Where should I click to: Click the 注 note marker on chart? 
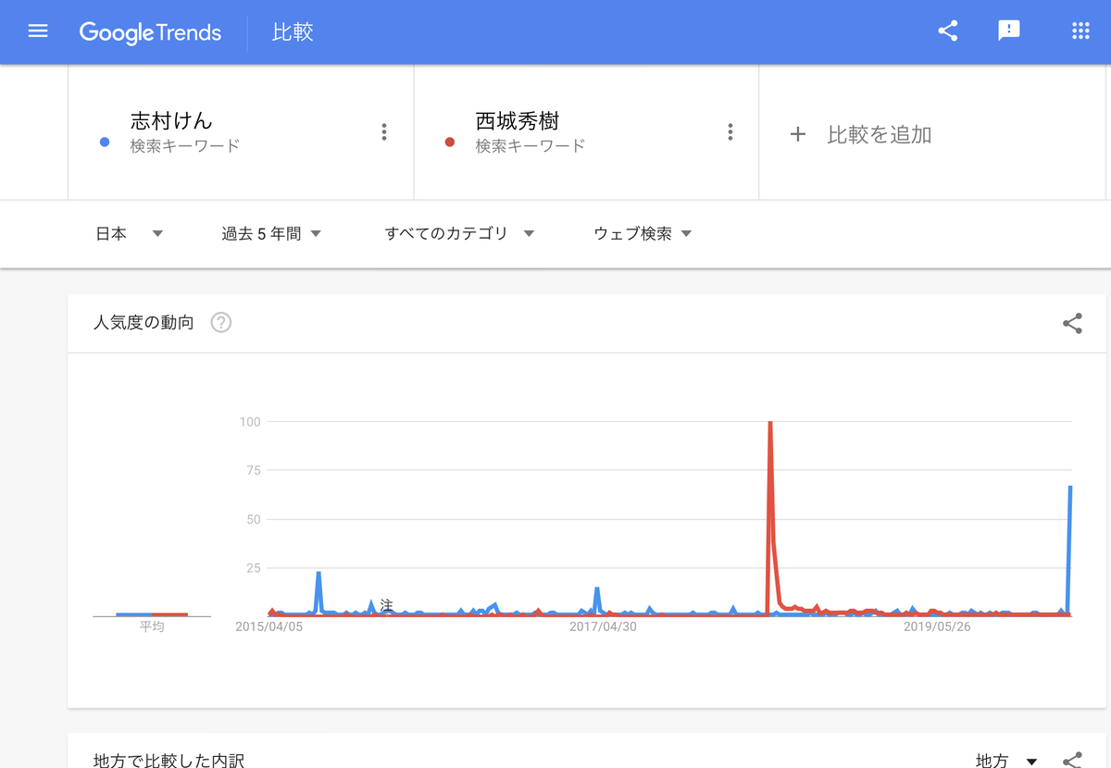point(386,604)
